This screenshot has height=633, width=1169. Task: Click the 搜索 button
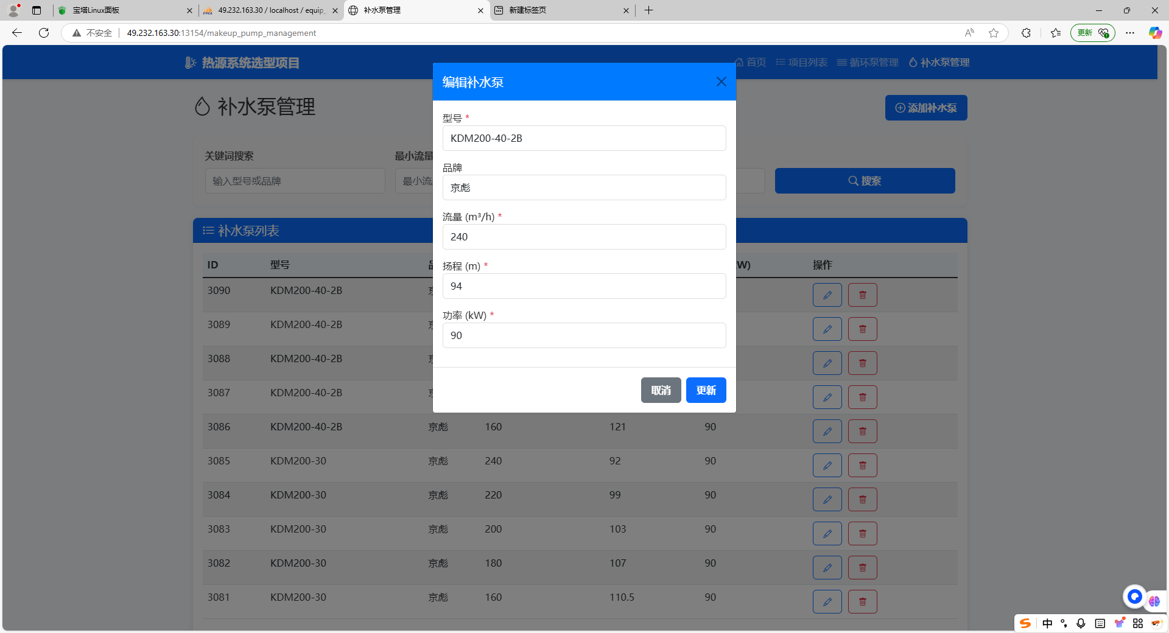coord(865,181)
